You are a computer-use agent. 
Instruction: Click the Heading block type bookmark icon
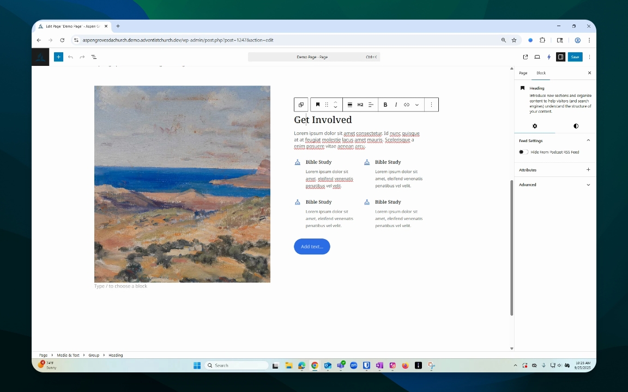[318, 105]
